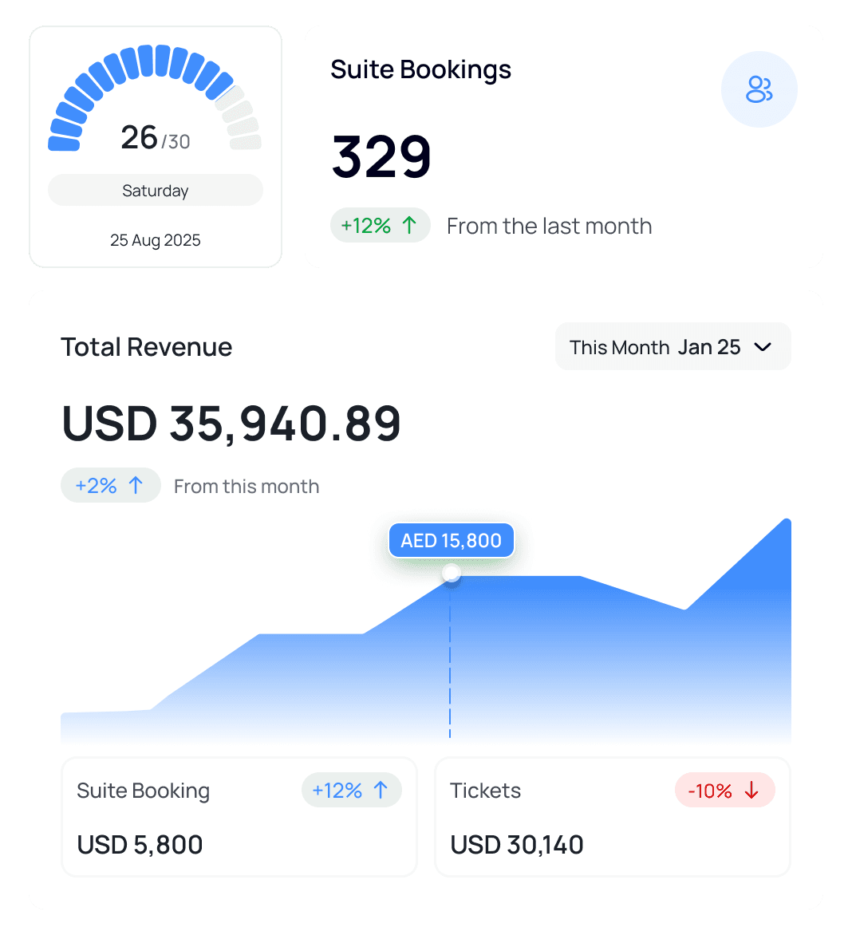
Task: Select the highlighted chart data point
Action: pyautogui.click(x=451, y=574)
